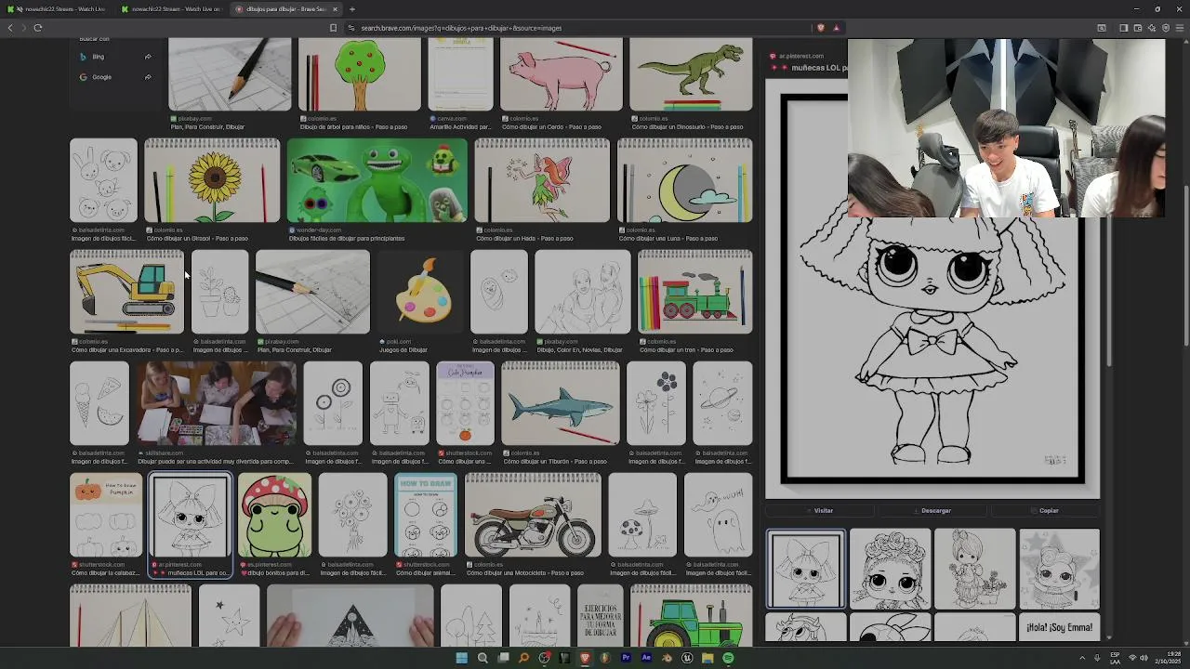The width and height of the screenshot is (1190, 669).
Task: Open the paint palette Juegos de Dibujar thumbnail
Action: tap(420, 292)
